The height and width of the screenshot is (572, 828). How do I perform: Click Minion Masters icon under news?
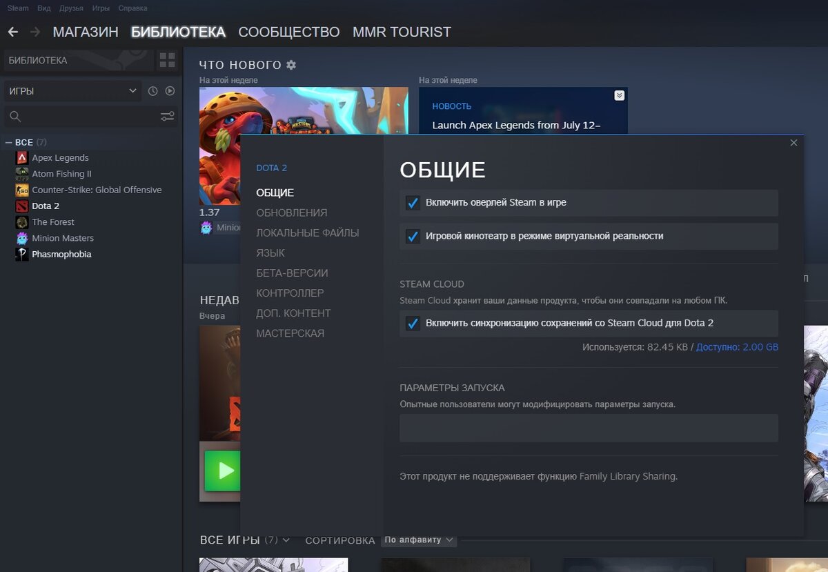(206, 228)
